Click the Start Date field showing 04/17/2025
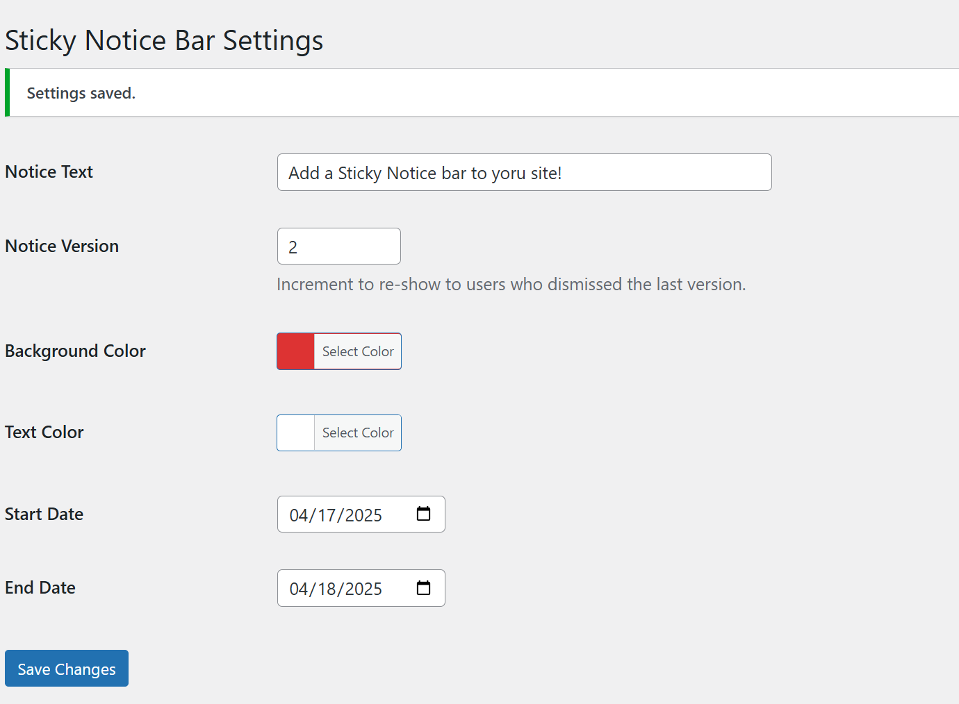959x704 pixels. coord(361,514)
